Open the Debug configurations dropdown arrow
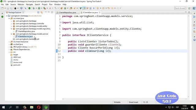The height and width of the screenshot is (110, 196). (x=36, y=8)
